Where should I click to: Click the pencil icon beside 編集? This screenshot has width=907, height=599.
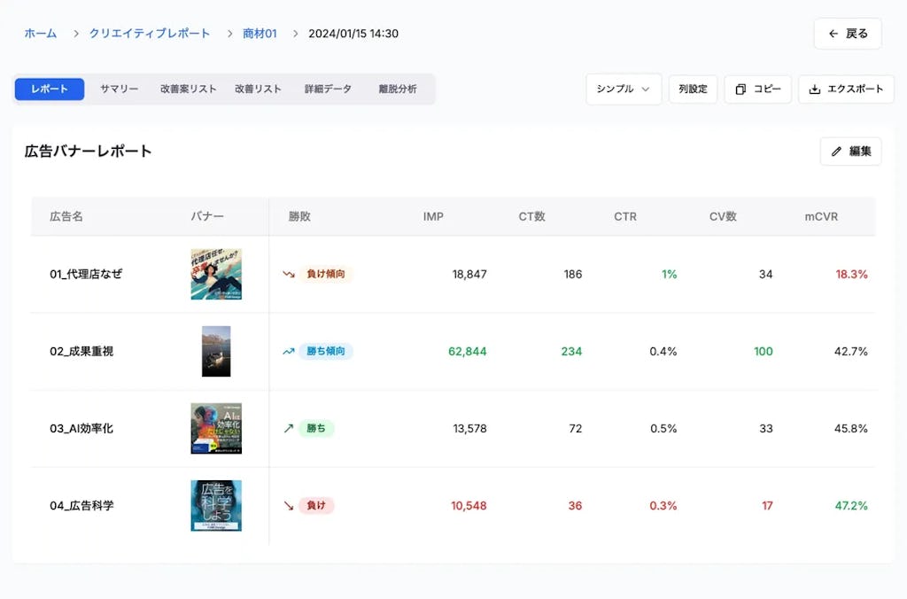pyautogui.click(x=836, y=151)
